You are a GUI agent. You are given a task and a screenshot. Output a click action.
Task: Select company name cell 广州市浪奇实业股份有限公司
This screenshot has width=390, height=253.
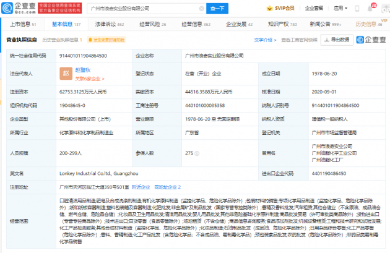coord(214,56)
